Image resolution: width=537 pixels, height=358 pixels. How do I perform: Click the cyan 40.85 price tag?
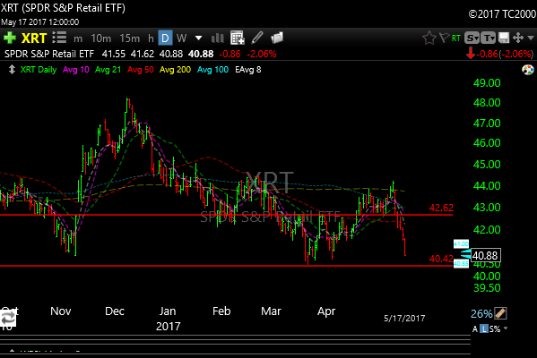[x=461, y=264]
